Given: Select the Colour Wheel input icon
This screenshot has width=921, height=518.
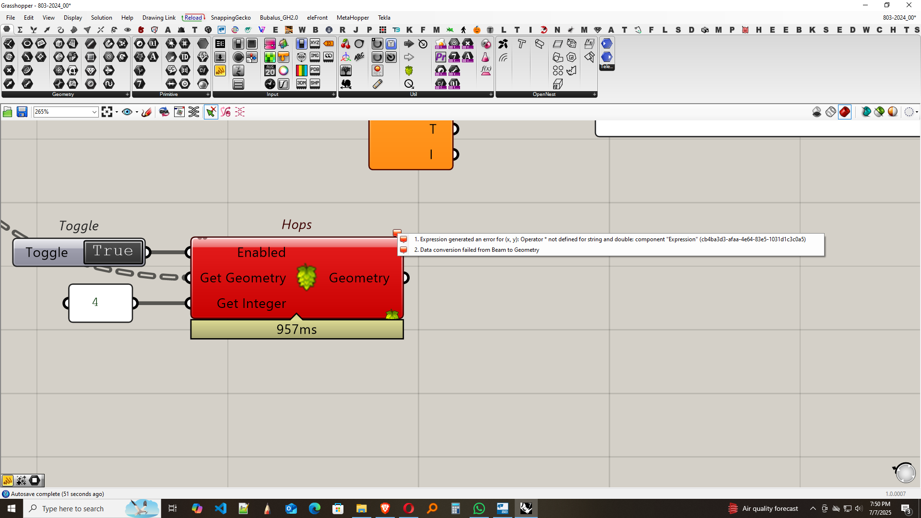Looking at the screenshot, I should [x=283, y=71].
